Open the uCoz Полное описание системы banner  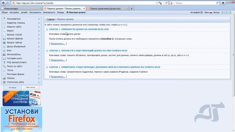[21, 98]
